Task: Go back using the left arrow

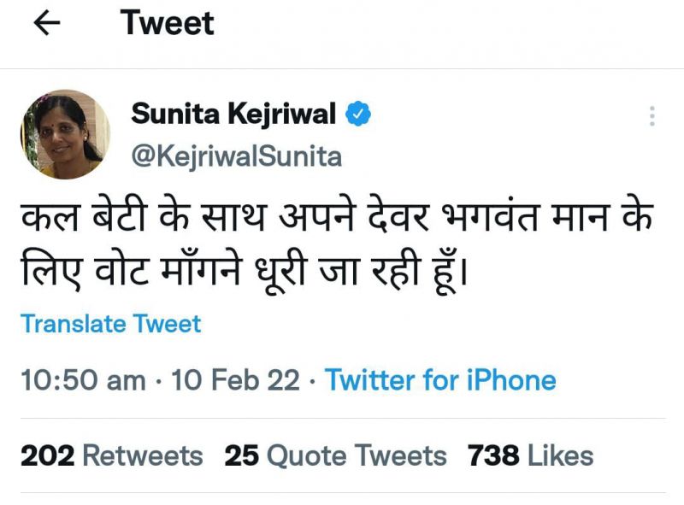Action: (x=46, y=23)
